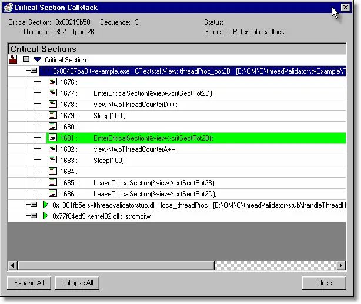The width and height of the screenshot is (361, 304).
Task: Expand the 0x77f04ed9 kernel32.dll node
Action: 34,216
